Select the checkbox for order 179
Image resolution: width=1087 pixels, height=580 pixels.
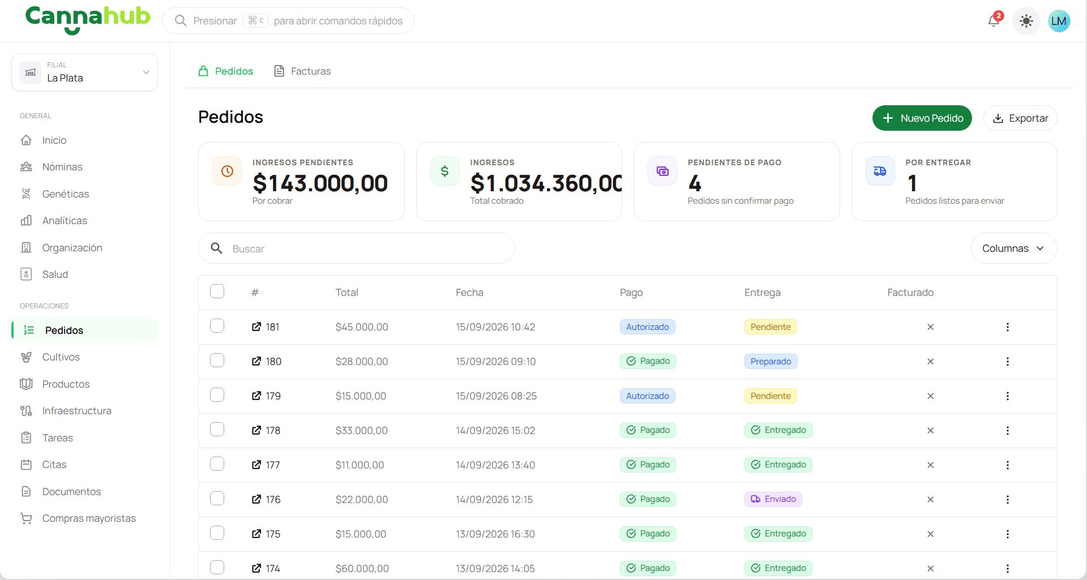click(x=217, y=395)
